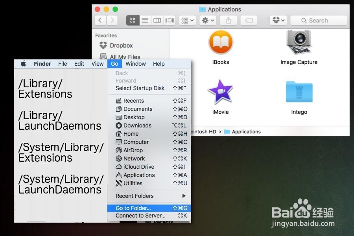Open the Apple menu
The image size is (354, 236).
(23, 64)
